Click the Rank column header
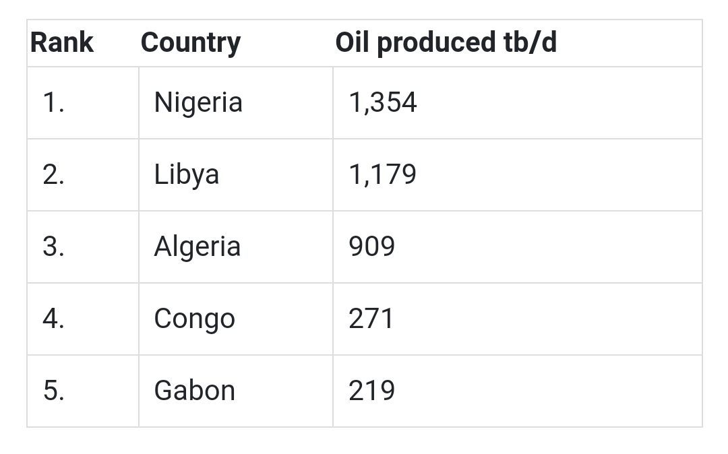728x454 pixels. click(62, 42)
